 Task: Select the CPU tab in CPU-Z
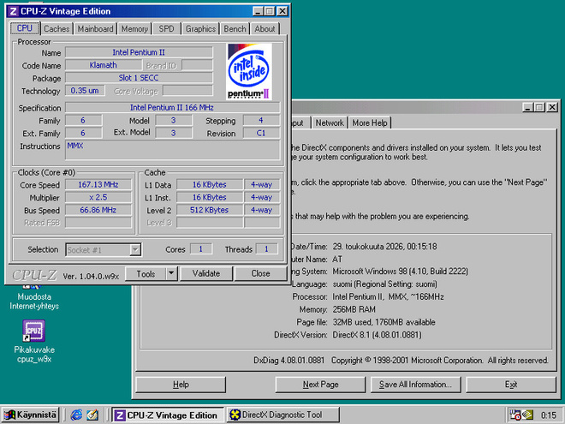point(25,28)
